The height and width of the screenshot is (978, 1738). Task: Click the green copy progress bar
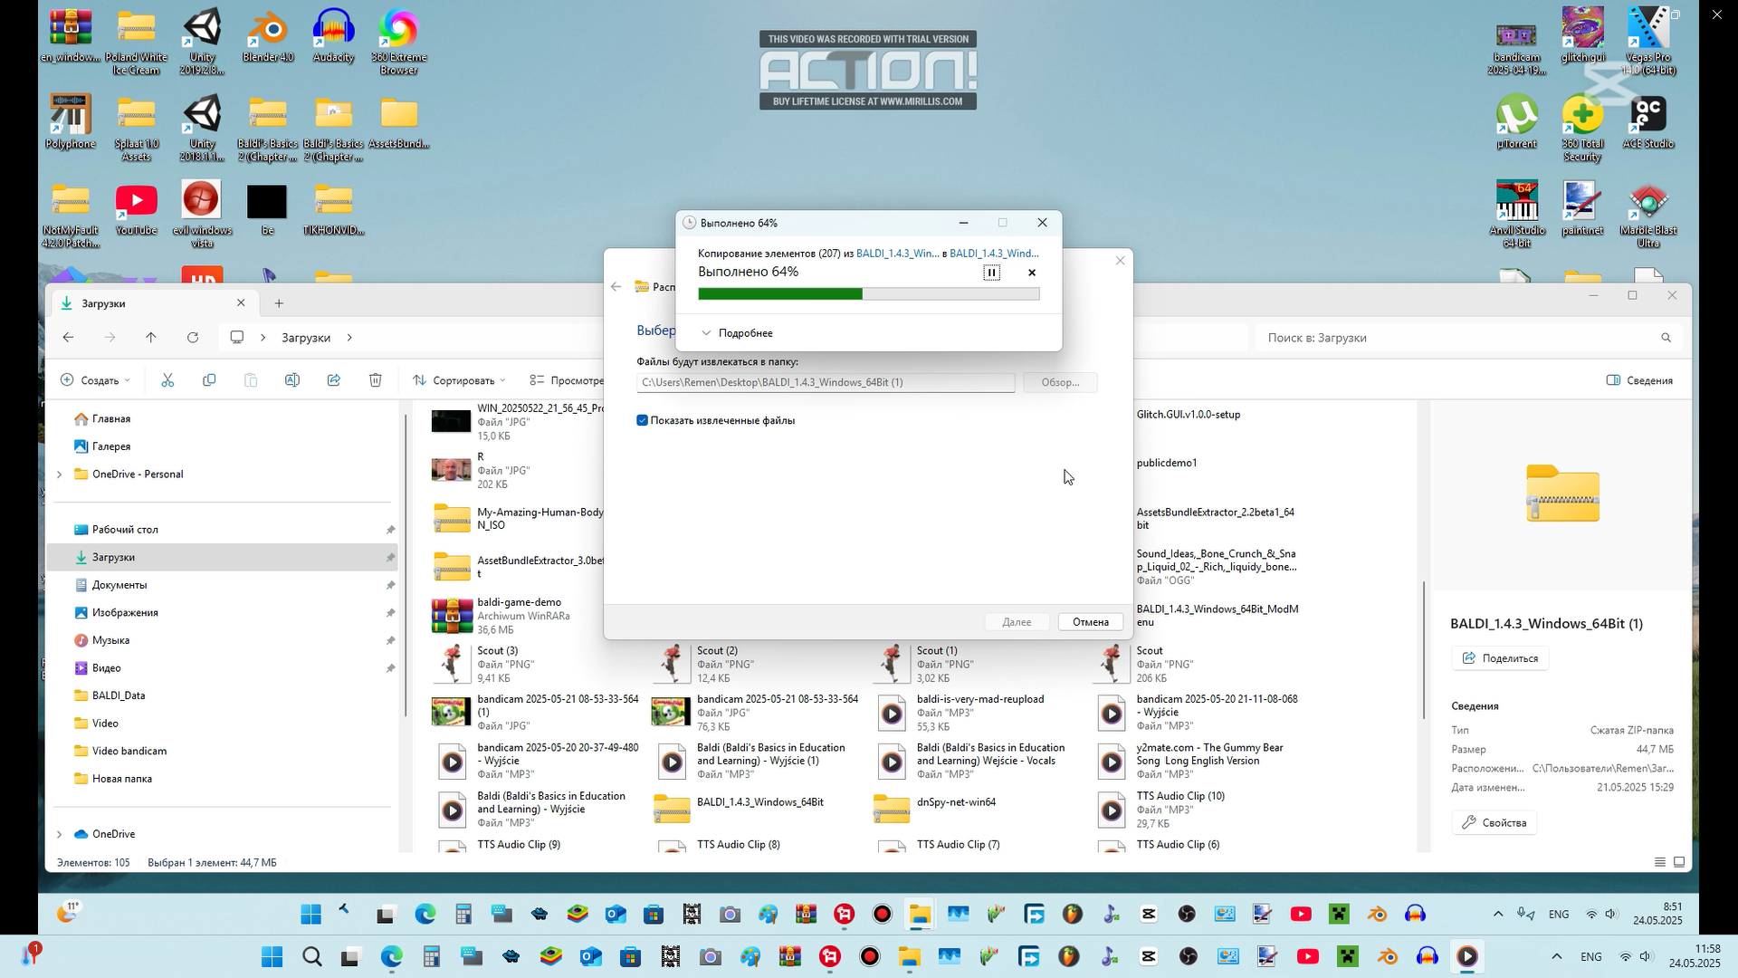coord(780,294)
